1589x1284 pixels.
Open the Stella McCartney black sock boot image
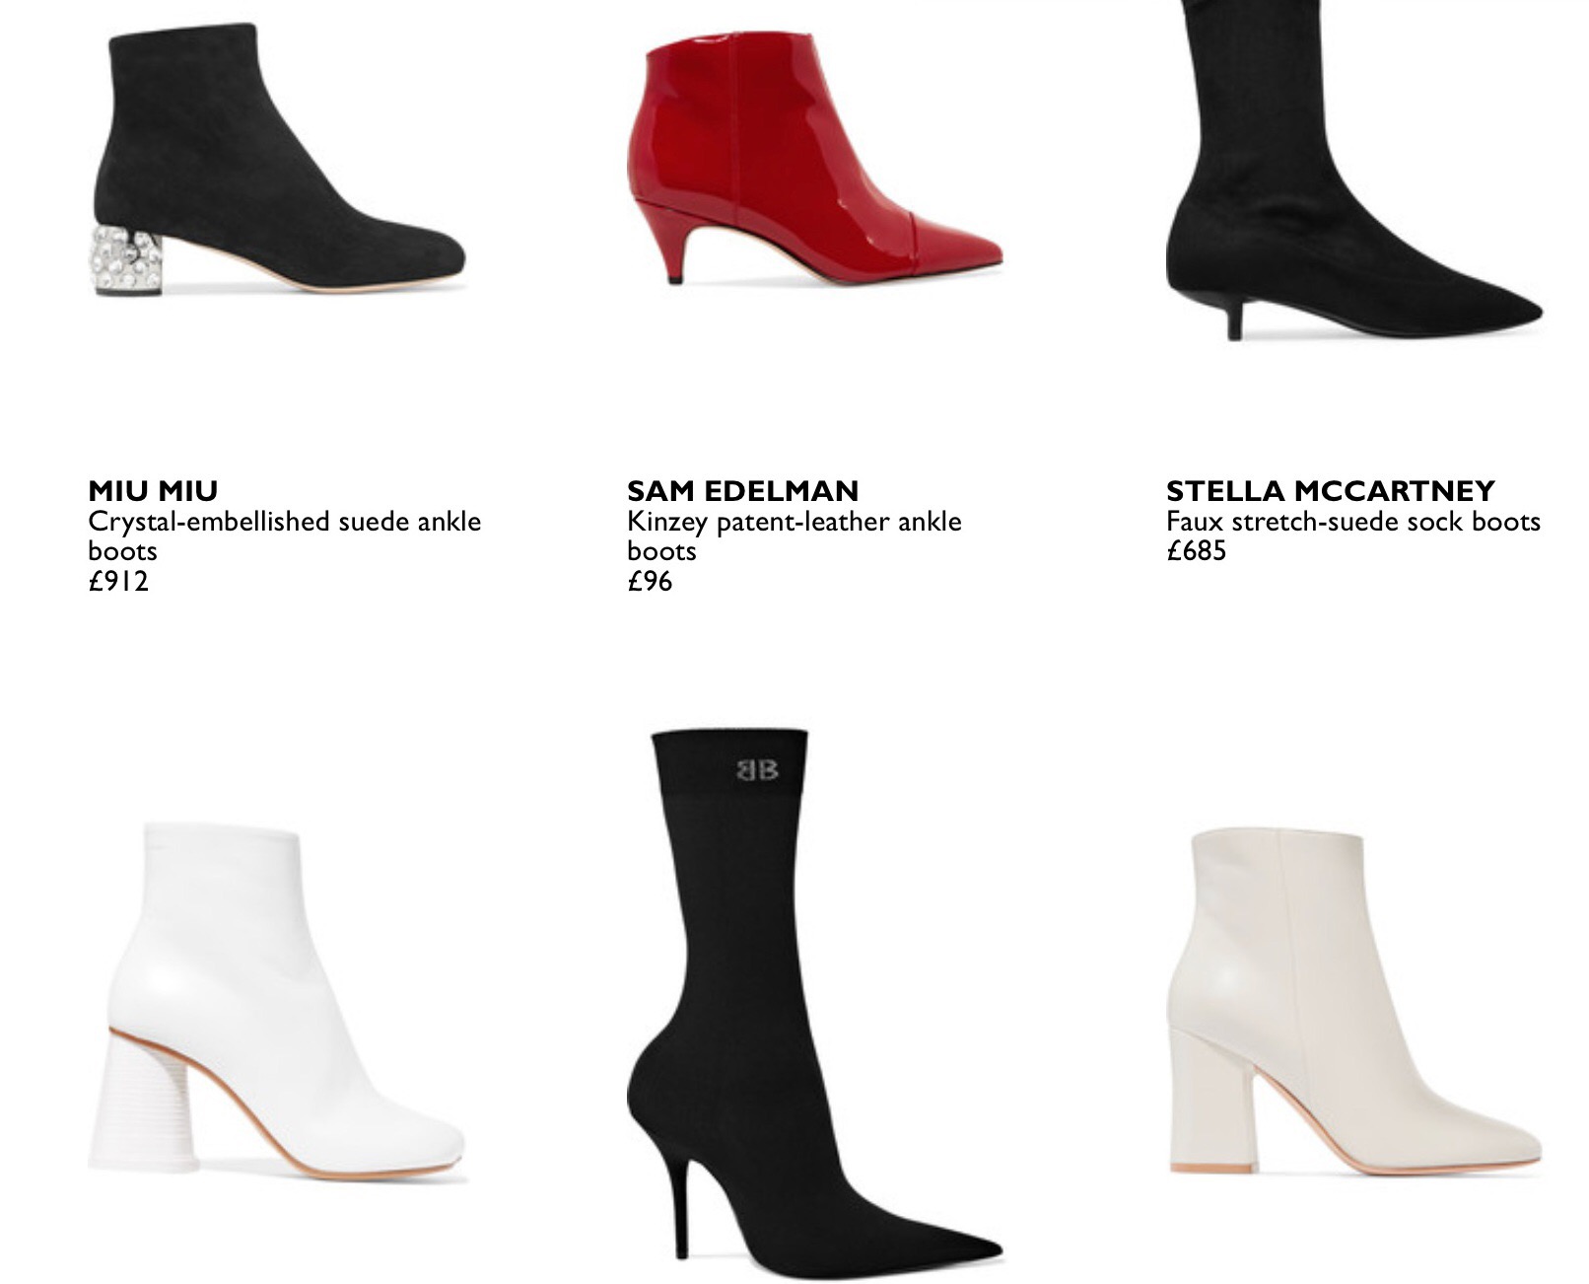tap(1353, 170)
